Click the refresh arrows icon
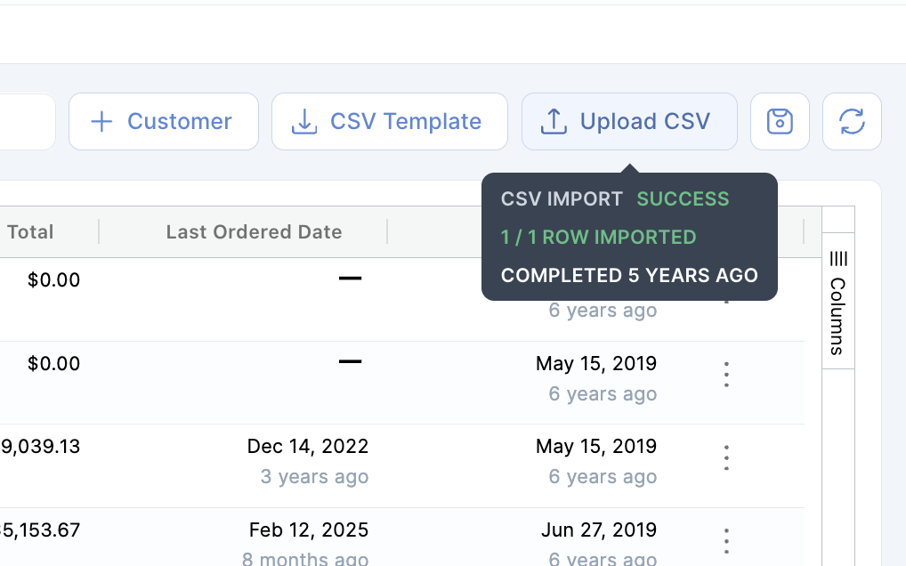This screenshot has height=566, width=906. point(852,122)
